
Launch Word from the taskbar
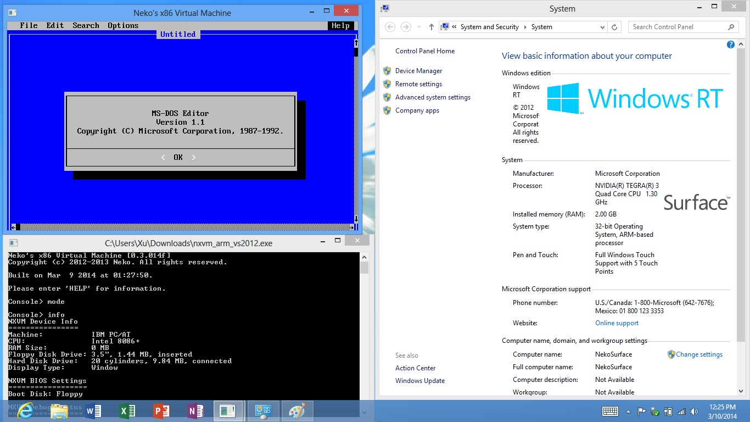(93, 410)
